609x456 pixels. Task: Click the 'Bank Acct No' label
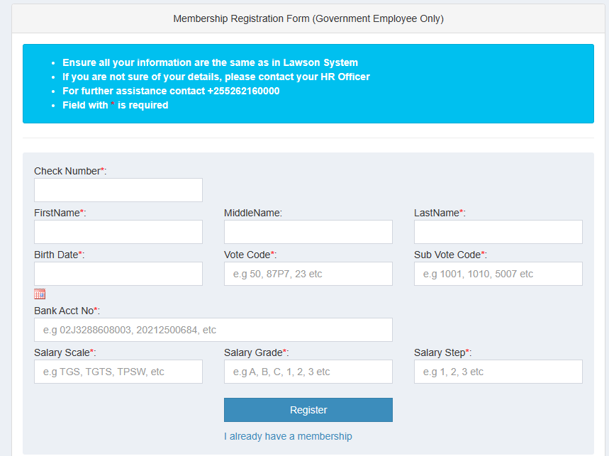[x=67, y=311]
